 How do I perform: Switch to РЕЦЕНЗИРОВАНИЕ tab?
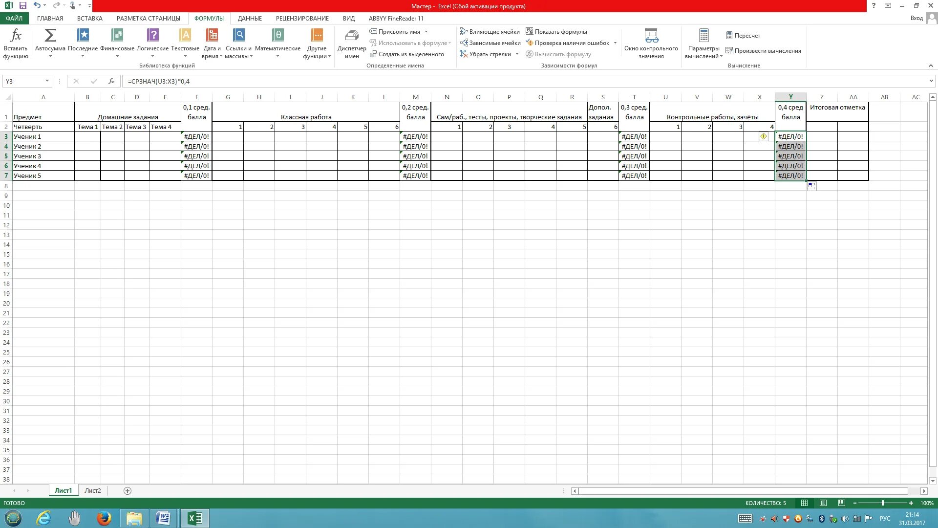pos(302,18)
